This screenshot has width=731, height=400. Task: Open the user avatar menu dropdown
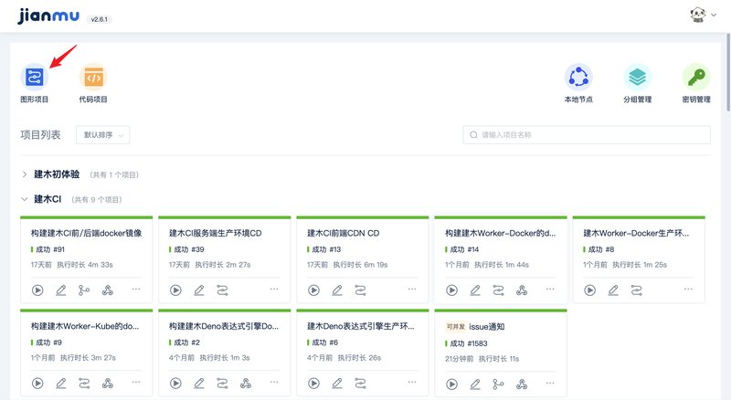coord(702,16)
